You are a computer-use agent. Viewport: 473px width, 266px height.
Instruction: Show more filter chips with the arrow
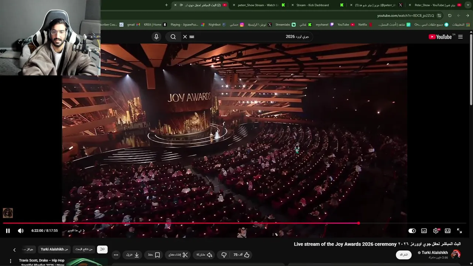pos(14,250)
